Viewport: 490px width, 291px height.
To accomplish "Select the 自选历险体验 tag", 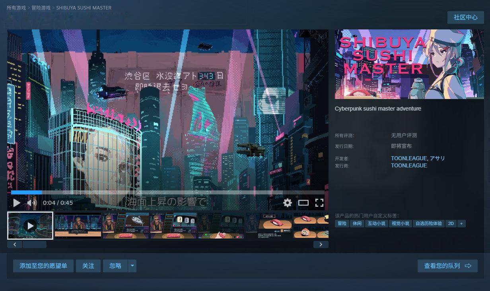I will 429,223.
